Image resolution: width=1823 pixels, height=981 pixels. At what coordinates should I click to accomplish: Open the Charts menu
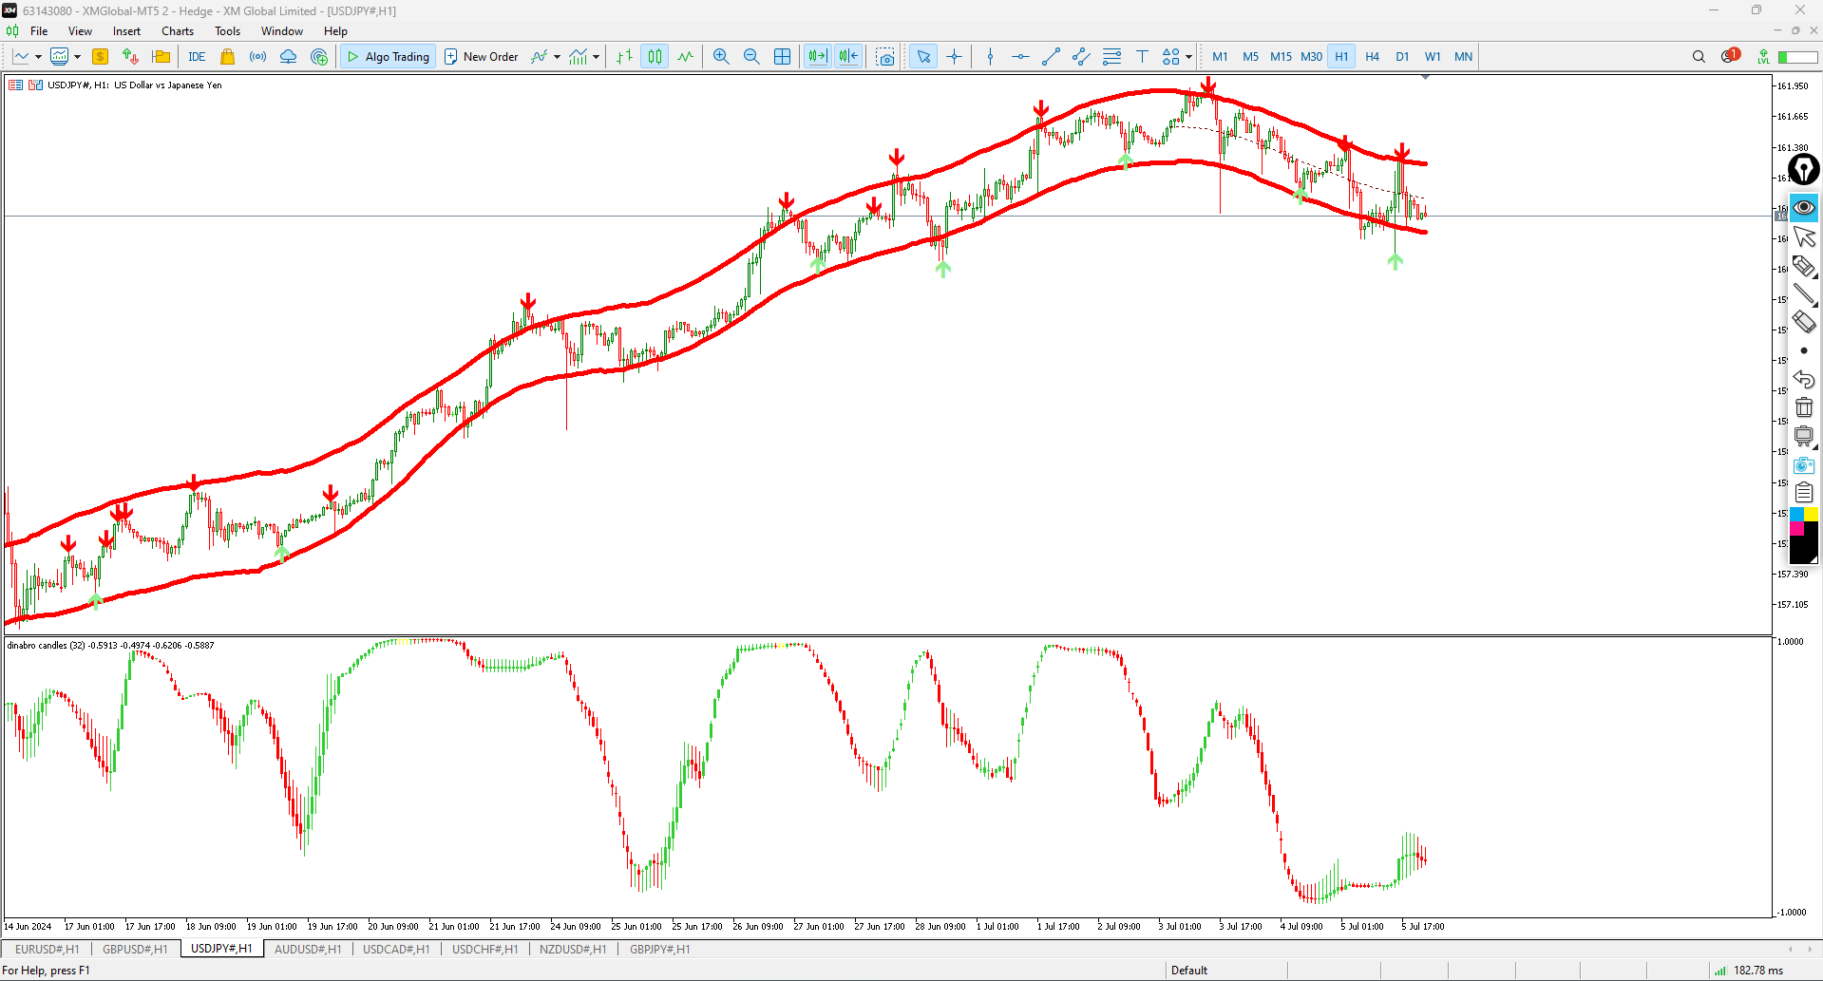(x=177, y=30)
